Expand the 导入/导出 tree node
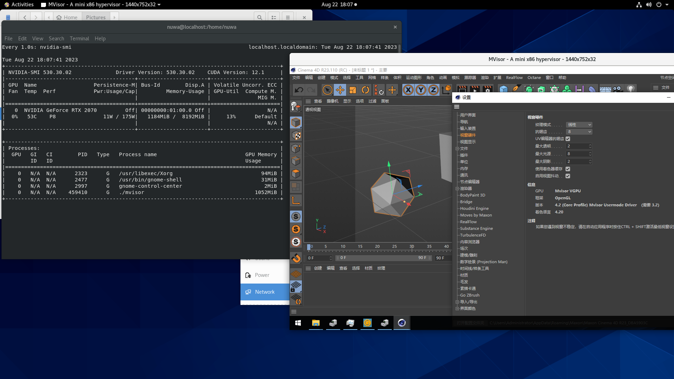Viewport: 674px width, 379px height. [x=457, y=302]
